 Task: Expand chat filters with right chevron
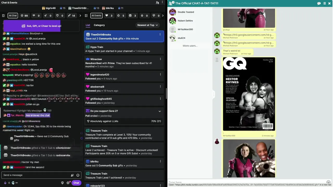pyautogui.click(x=80, y=16)
